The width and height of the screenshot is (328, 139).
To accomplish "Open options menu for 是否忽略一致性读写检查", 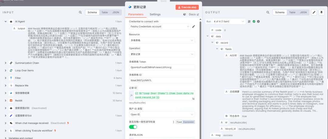I will click(173, 122).
